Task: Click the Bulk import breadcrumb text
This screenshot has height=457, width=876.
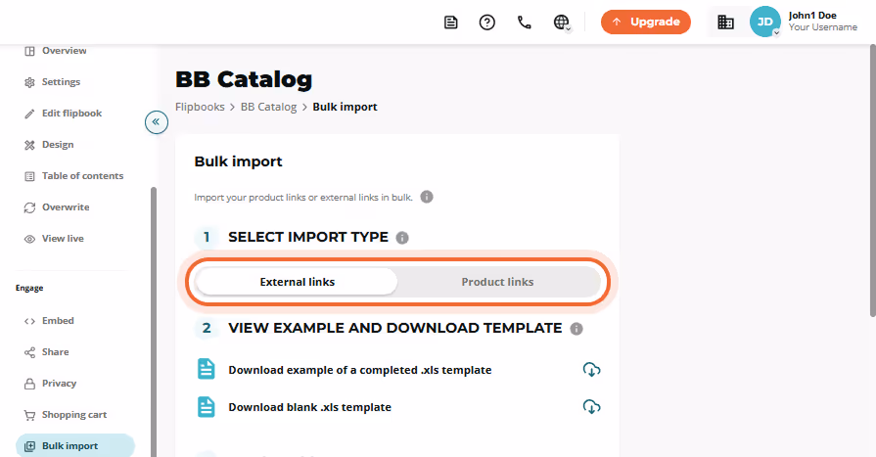Action: click(345, 107)
